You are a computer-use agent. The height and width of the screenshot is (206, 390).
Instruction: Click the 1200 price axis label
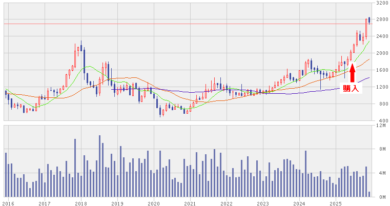tap(381, 87)
